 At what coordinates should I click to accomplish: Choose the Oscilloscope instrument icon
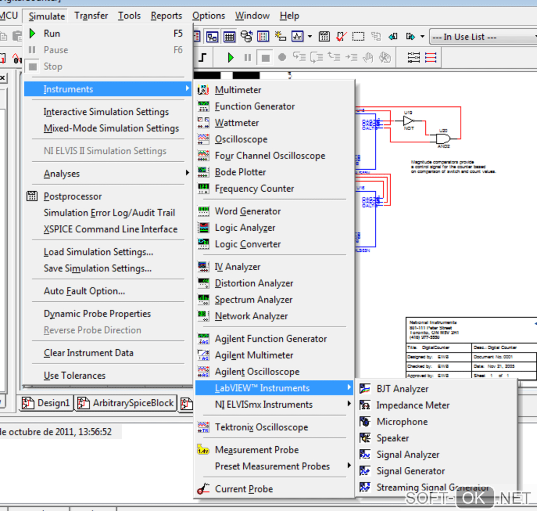[203, 140]
